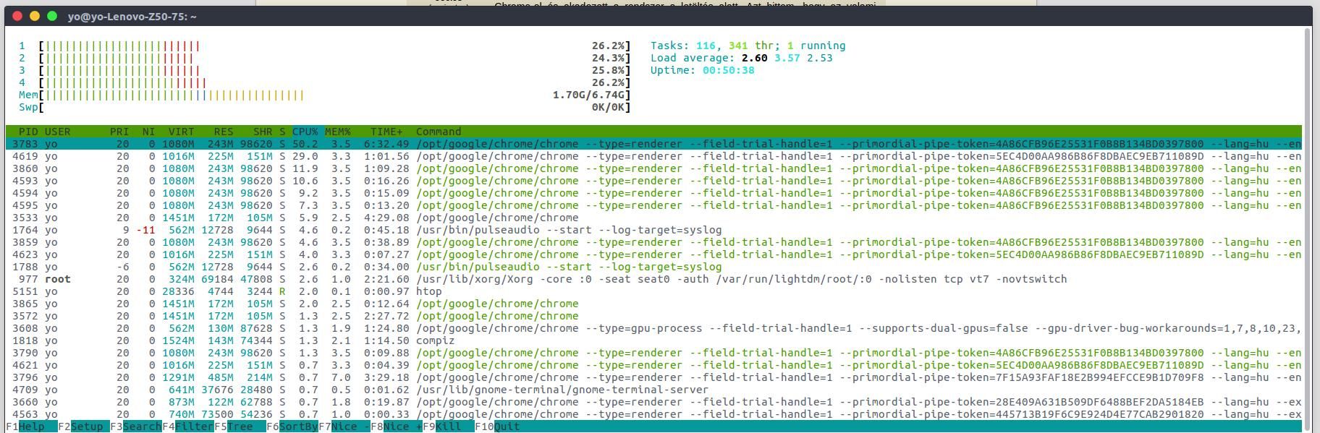1320x433 pixels.
Task: Select process row with PID 4623
Action: pyautogui.click(x=653, y=254)
